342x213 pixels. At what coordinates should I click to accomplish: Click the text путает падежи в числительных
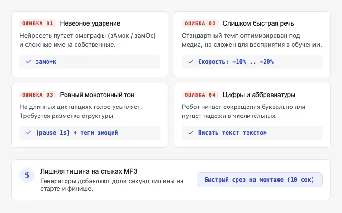point(229,116)
